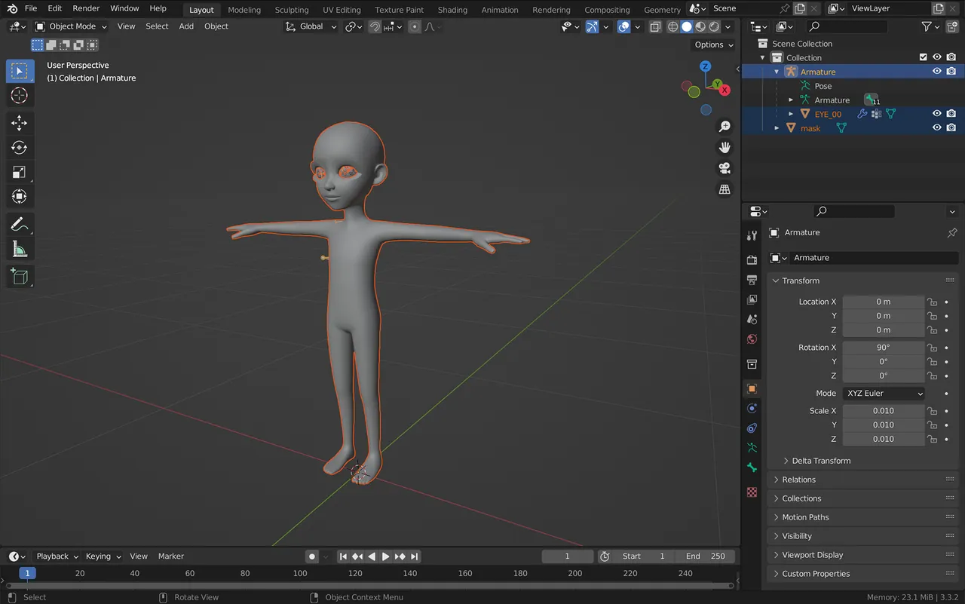The image size is (965, 604).
Task: Click the Rotation X field showing 90 degrees
Action: pyautogui.click(x=884, y=347)
